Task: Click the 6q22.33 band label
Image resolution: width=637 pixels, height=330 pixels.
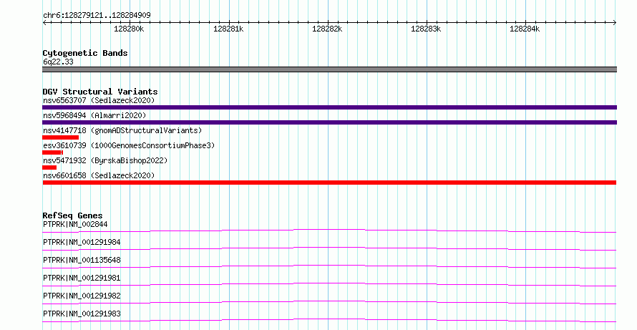Action: click(x=58, y=62)
